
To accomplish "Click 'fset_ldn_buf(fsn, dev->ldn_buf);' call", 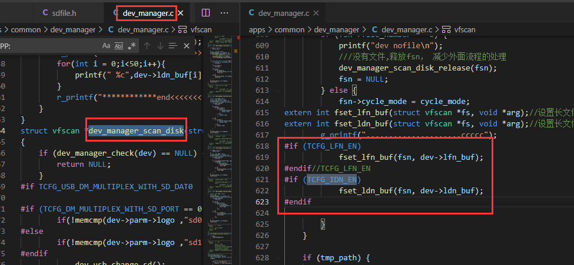I will [x=411, y=191].
